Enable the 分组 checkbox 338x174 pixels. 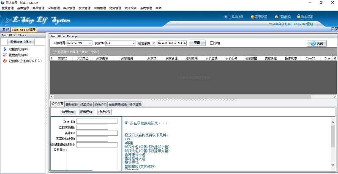(x=212, y=43)
